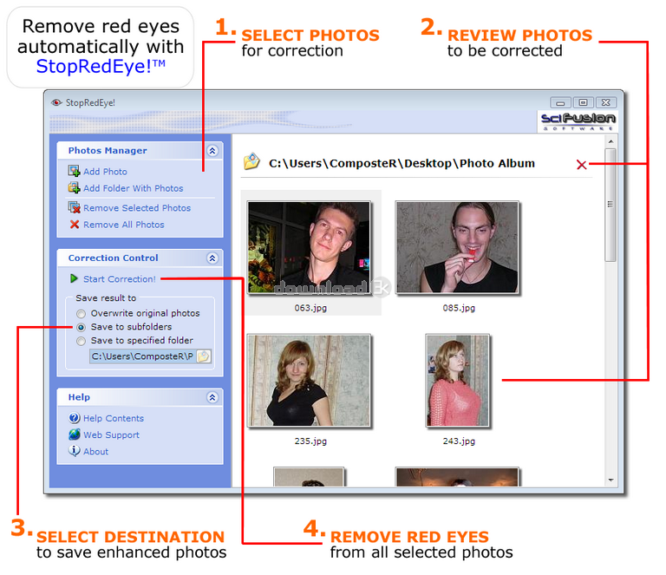Collapse the Correction Control panel

click(x=212, y=258)
